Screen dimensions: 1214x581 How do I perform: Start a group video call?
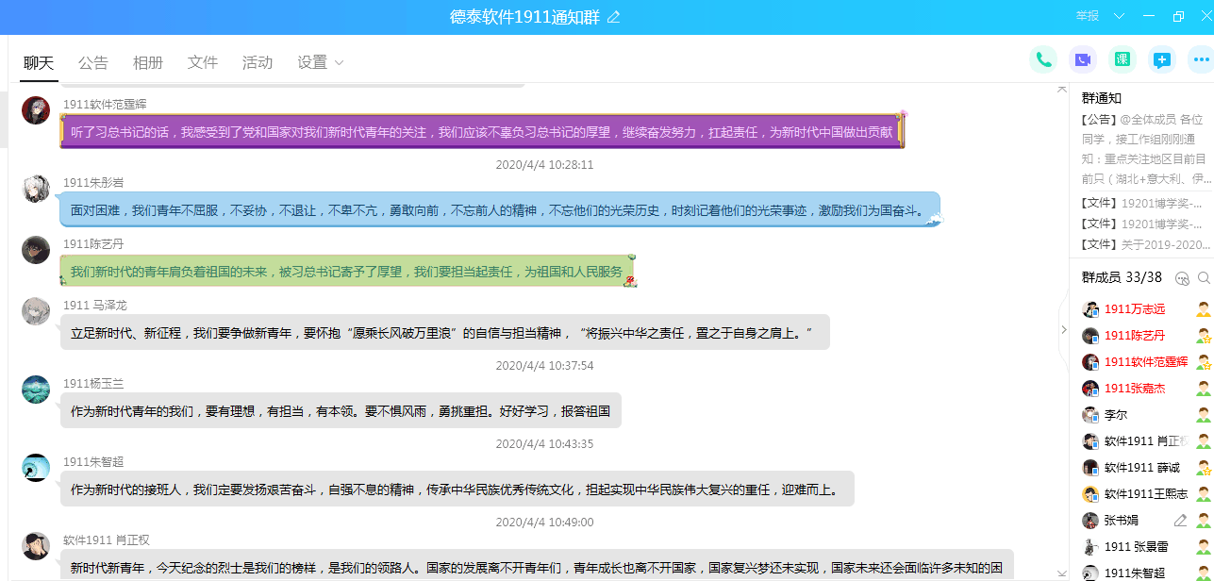(1083, 59)
